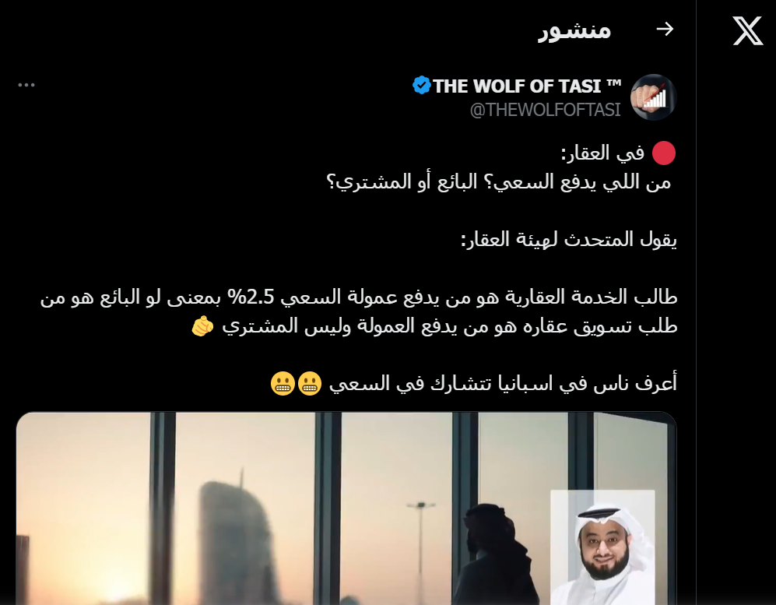
Task: Click the portrait inset in video
Action: click(602, 547)
